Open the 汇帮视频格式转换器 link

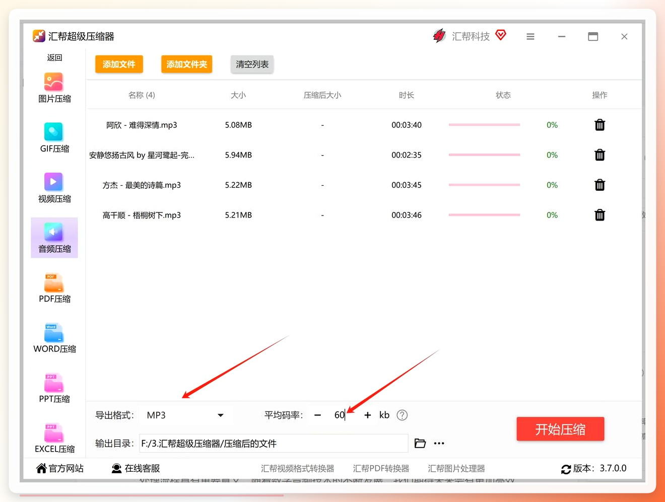point(298,469)
